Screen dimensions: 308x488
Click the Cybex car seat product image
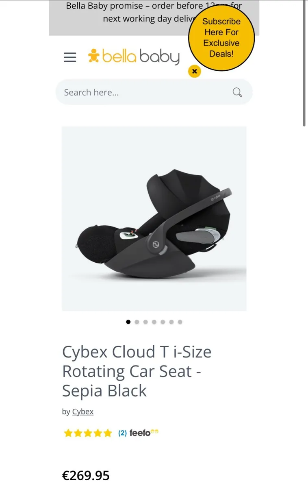(154, 219)
